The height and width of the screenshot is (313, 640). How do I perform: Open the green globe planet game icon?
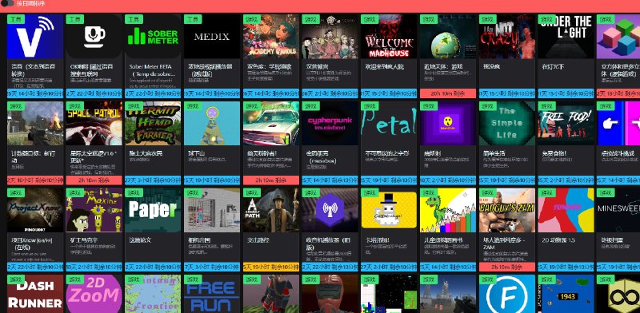click(x=448, y=37)
